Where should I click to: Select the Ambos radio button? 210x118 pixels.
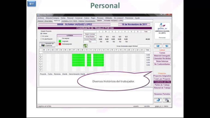41,34
